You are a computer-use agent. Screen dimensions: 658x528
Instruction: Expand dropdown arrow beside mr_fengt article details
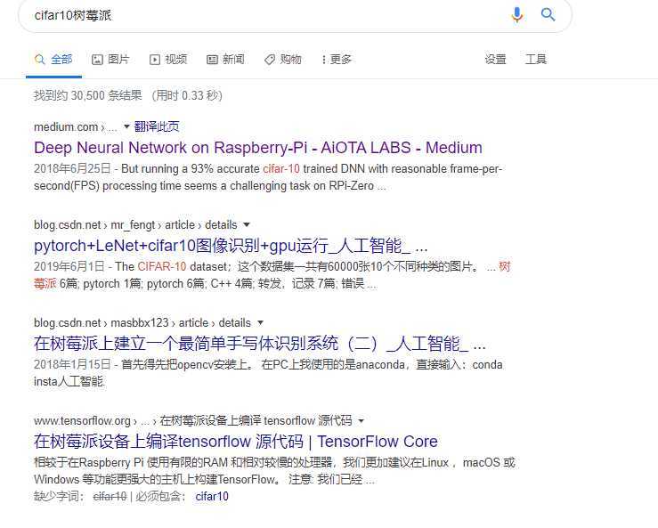[247, 224]
